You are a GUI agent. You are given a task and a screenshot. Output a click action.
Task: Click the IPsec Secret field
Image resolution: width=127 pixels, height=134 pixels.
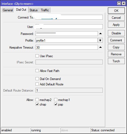click(x=69, y=62)
